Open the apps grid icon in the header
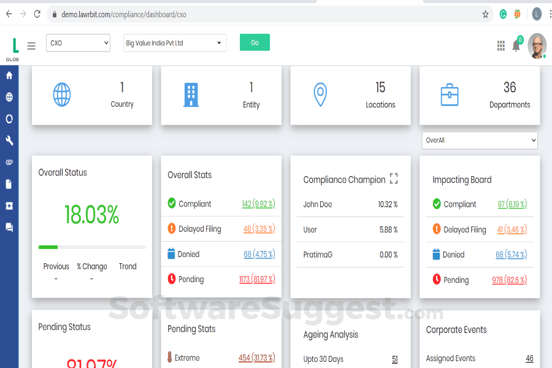Image resolution: width=552 pixels, height=368 pixels. 500,46
